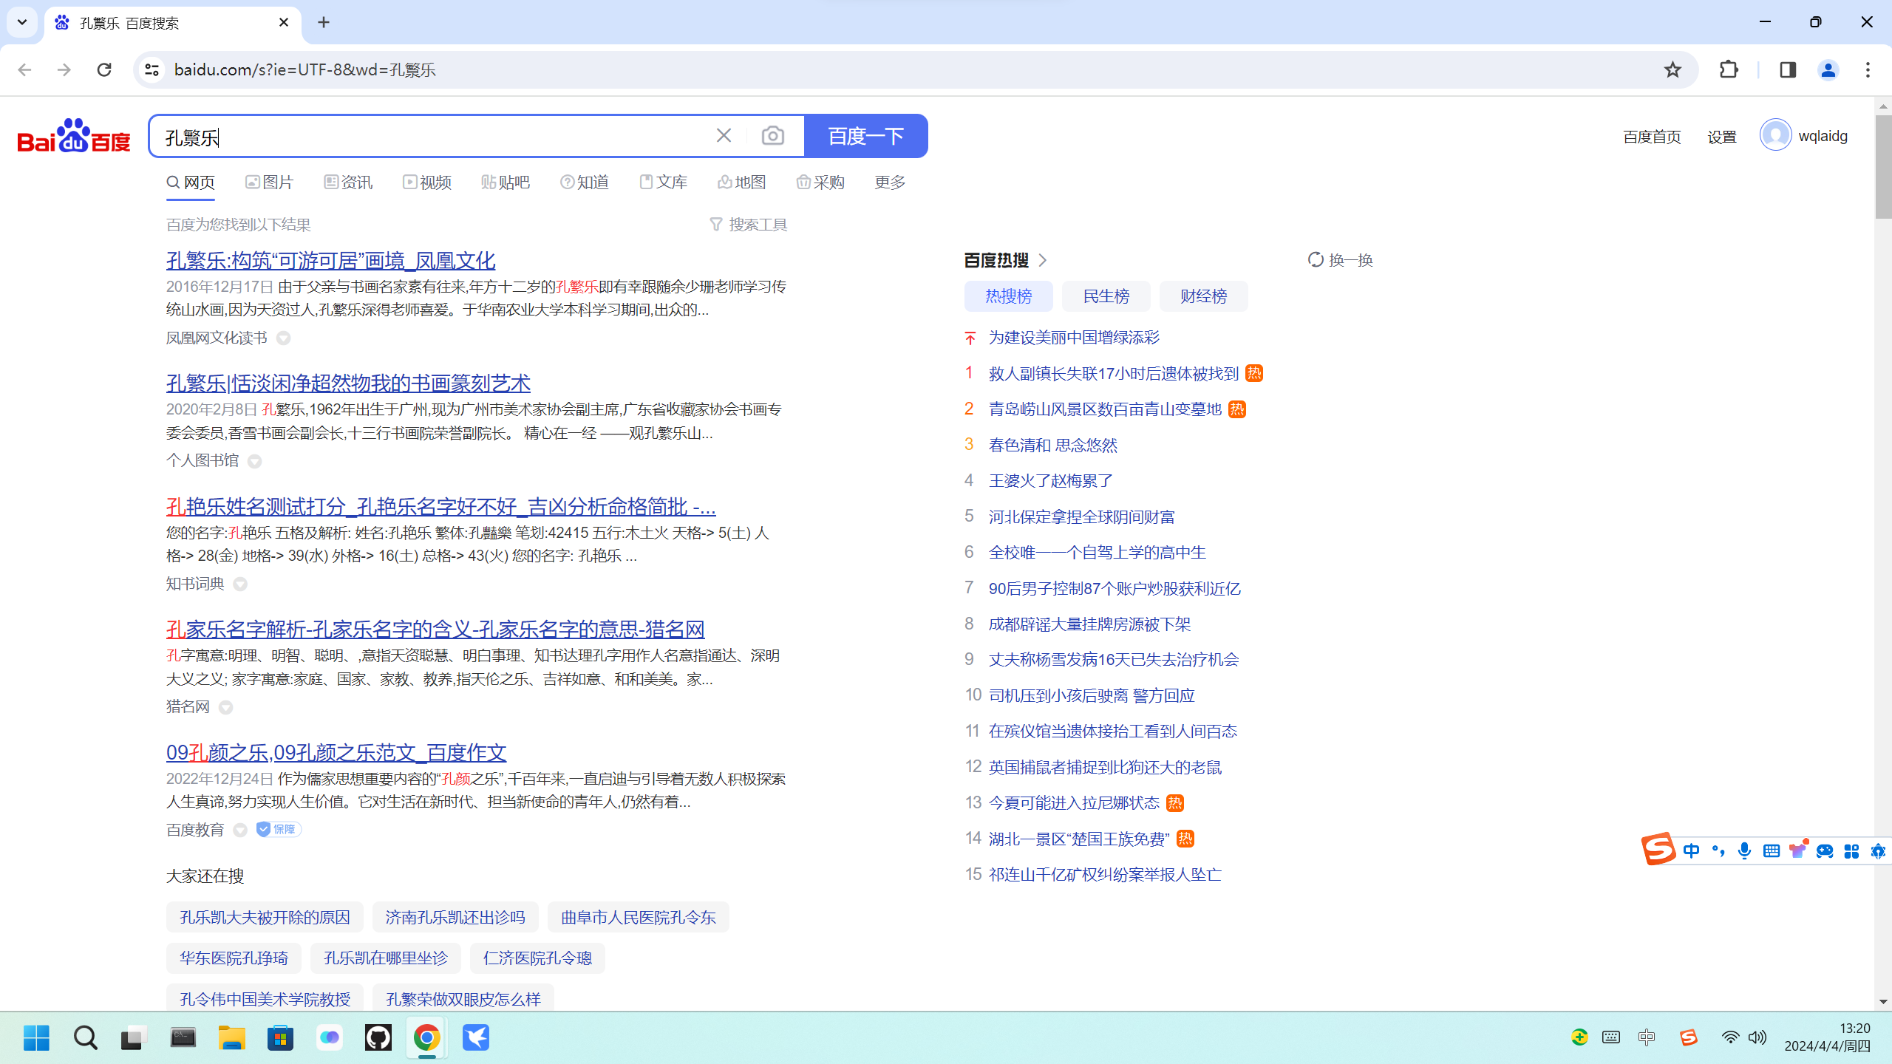Open result 孔繁乐|恬淡闲净超然物我的书画篆刻艺术
Viewport: 1892px width, 1064px height.
click(x=348, y=383)
